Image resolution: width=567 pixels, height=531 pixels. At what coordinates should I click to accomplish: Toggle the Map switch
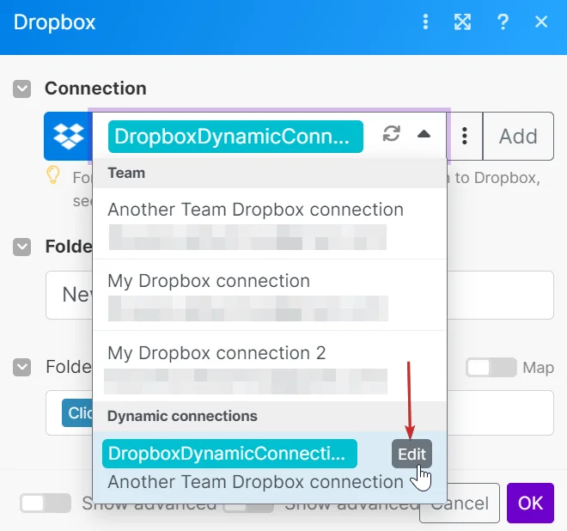click(x=491, y=368)
